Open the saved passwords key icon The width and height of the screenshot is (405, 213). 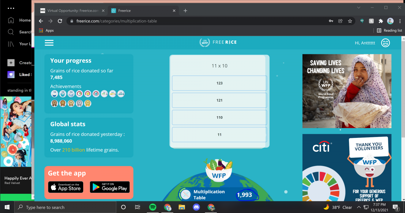tap(331, 21)
